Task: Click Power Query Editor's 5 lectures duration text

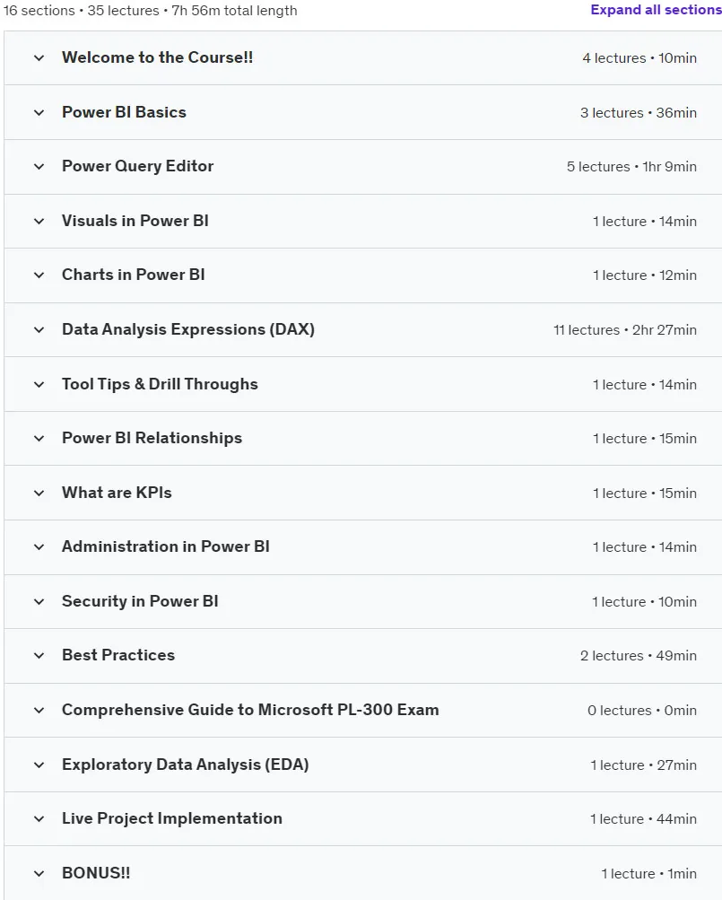Action: pos(632,167)
